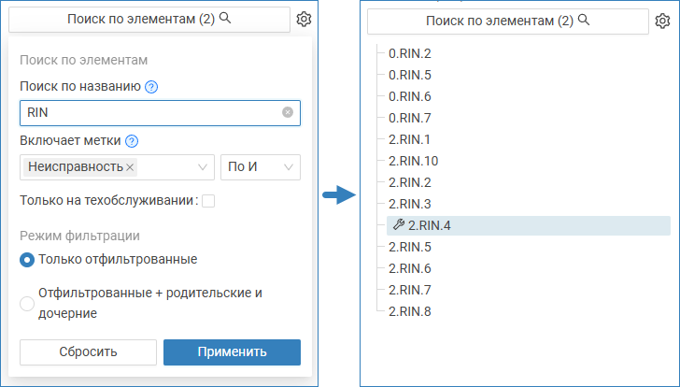680x387 pixels.
Task: Select tree item 2.RIN.10
Action: pyautogui.click(x=413, y=161)
